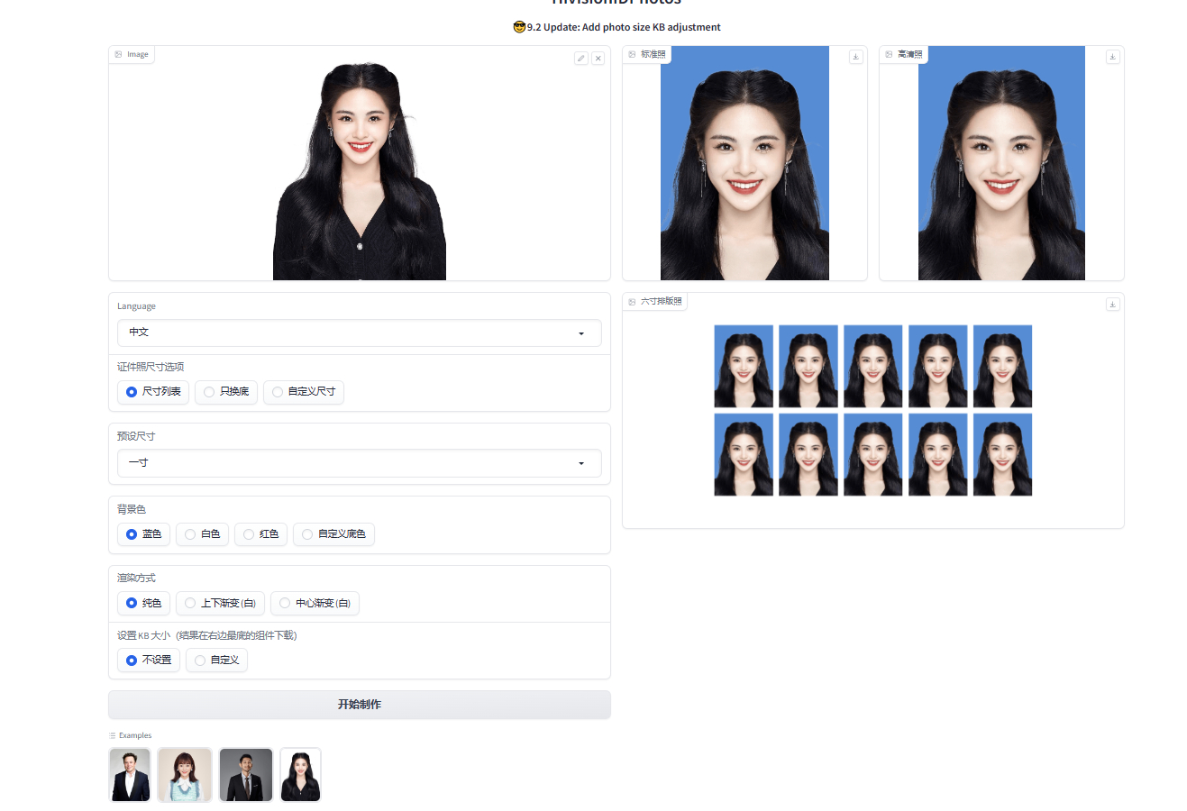The image size is (1187, 811).
Task: Choose the 自定义尺寸 size option
Action: [x=278, y=392]
